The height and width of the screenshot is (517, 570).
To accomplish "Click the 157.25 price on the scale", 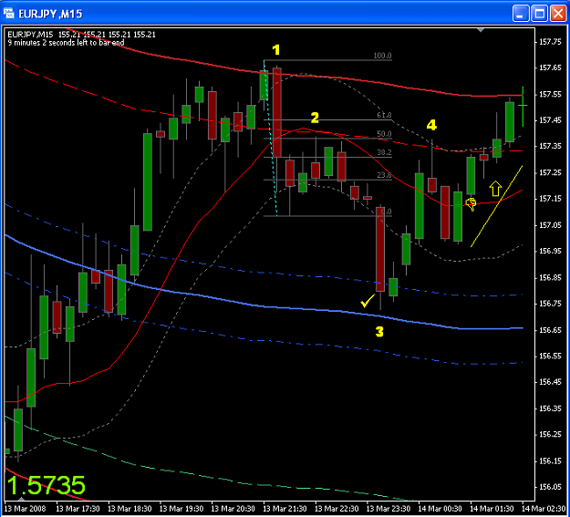I will pos(550,172).
